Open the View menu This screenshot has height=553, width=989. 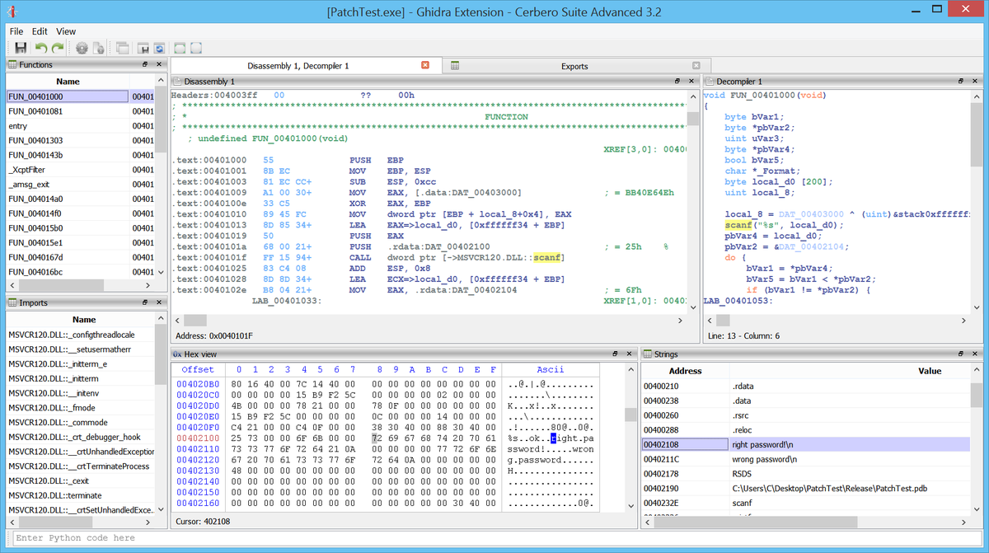(x=66, y=31)
